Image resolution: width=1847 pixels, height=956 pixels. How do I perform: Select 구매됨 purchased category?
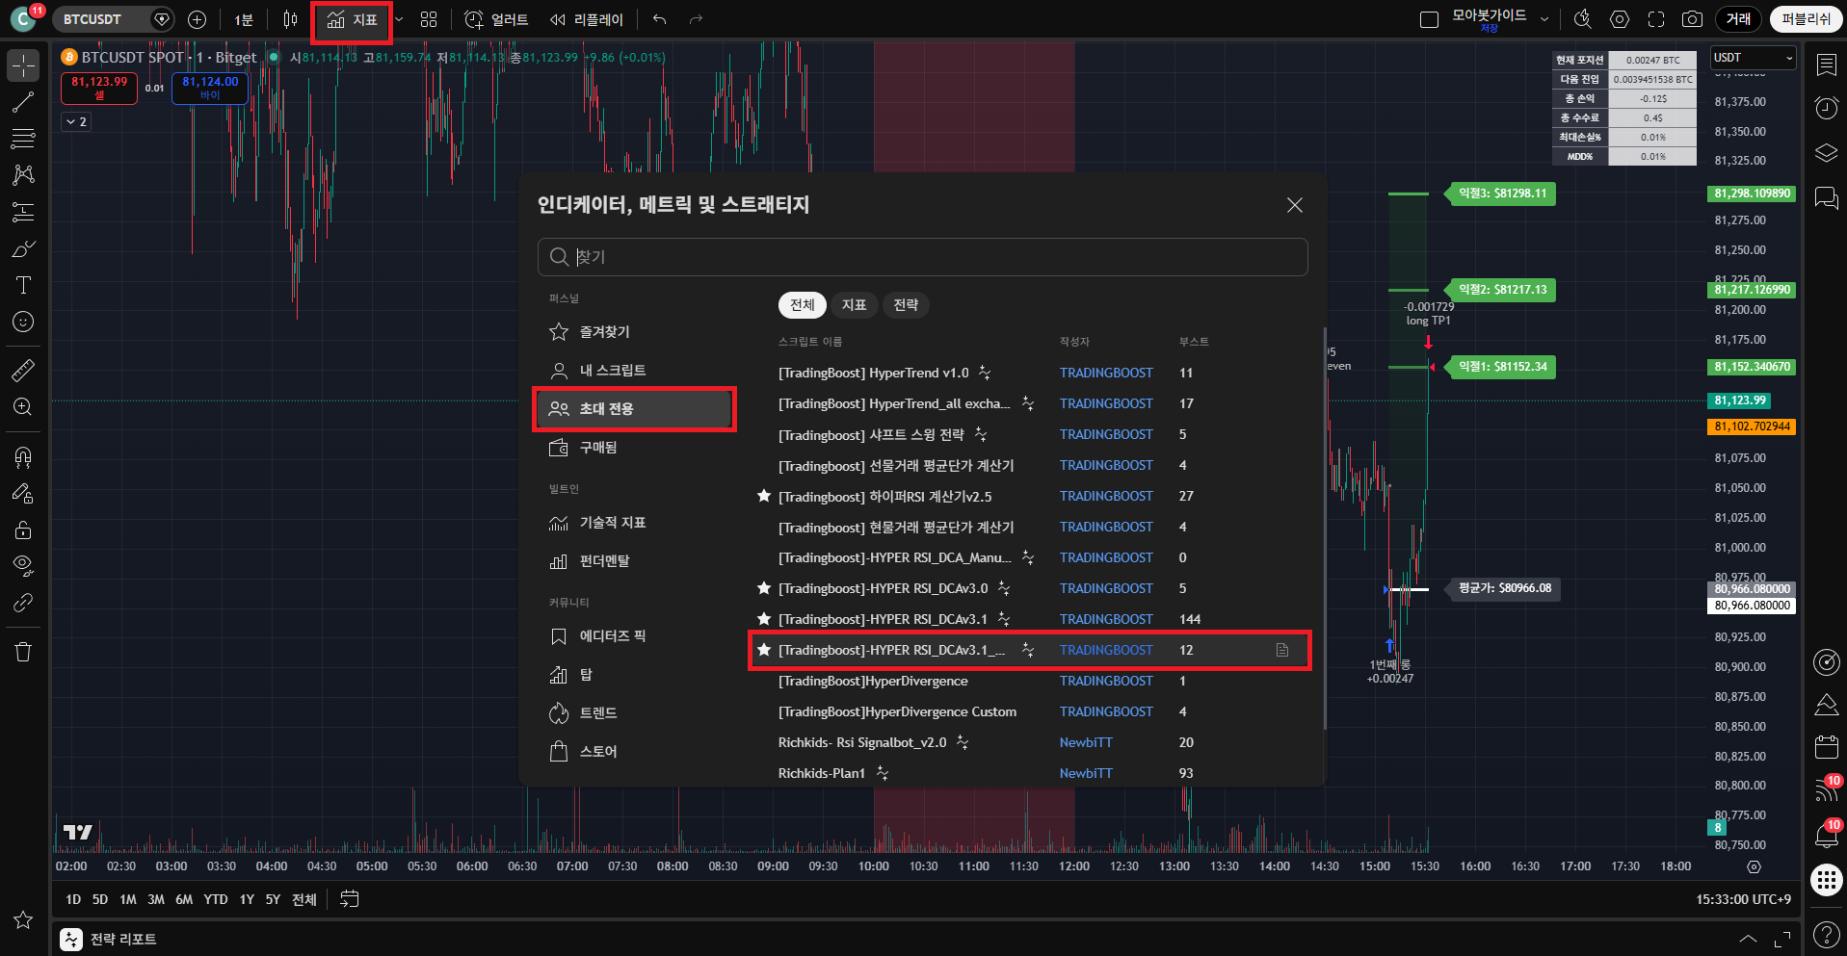tap(633, 448)
